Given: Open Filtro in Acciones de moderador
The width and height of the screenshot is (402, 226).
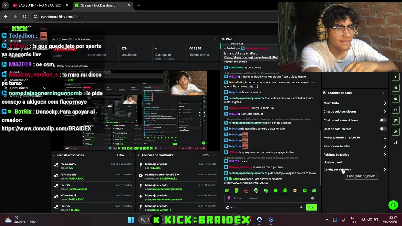Looking at the screenshot, I should 205,155.
